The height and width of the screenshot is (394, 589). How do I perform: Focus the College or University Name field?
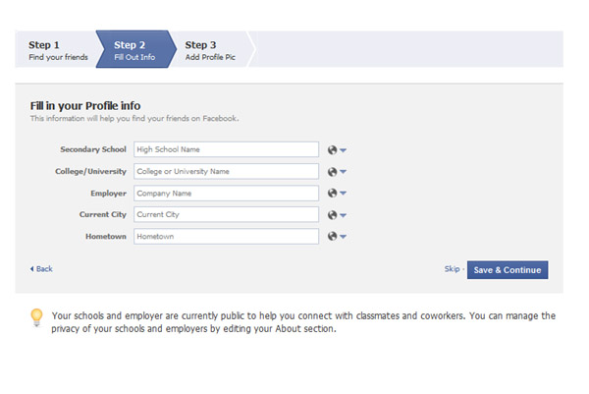pyautogui.click(x=226, y=171)
